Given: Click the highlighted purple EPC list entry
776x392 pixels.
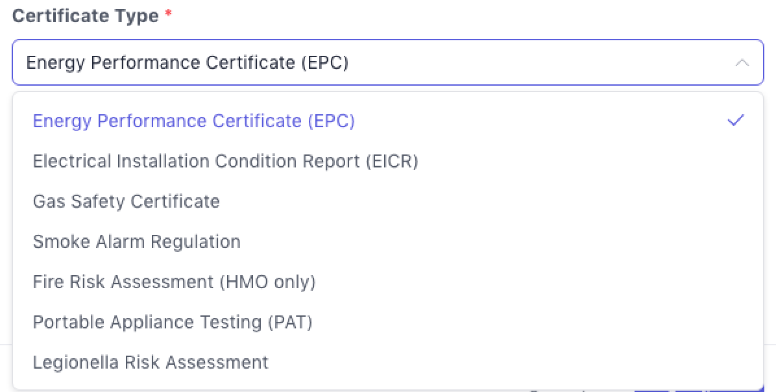Looking at the screenshot, I should [x=193, y=121].
